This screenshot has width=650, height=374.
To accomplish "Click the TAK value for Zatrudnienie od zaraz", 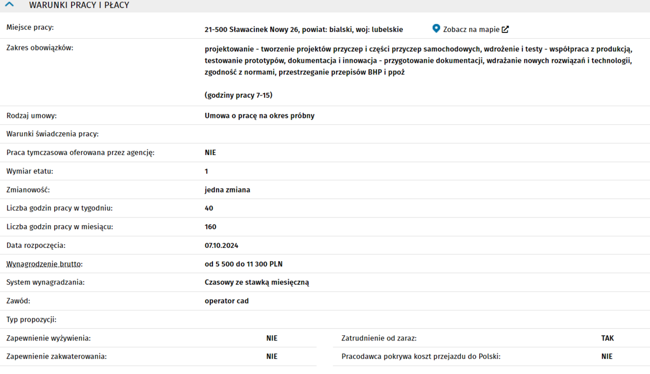I will tap(607, 338).
